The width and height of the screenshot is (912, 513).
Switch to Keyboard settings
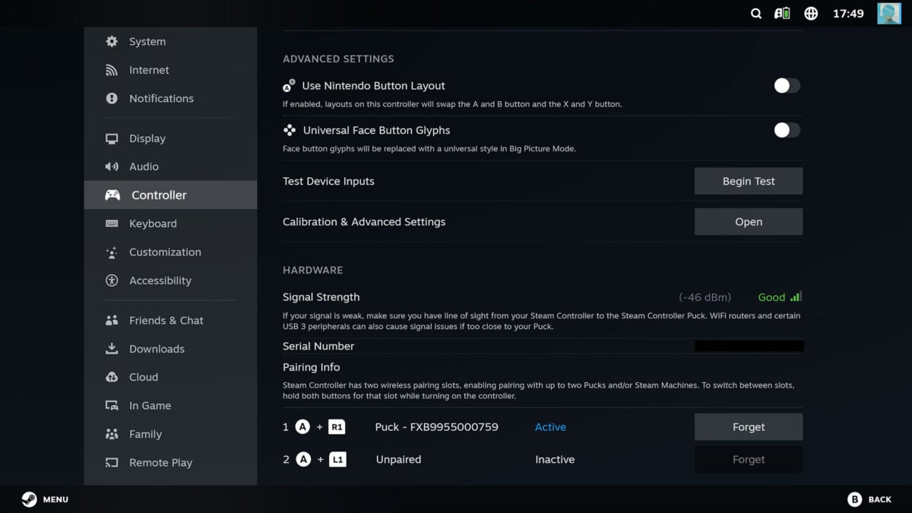(170, 223)
